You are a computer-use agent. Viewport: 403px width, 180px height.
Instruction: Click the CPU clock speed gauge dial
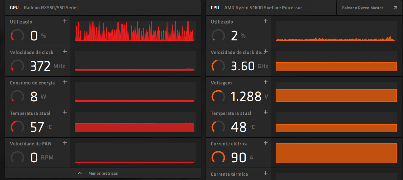[218, 66]
